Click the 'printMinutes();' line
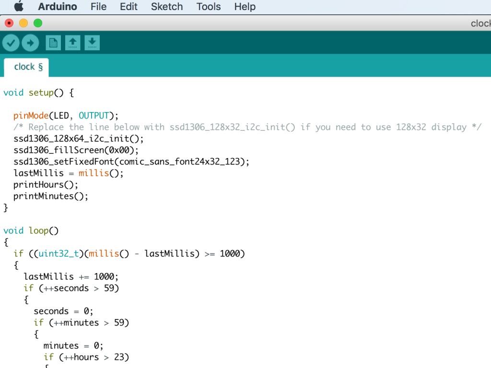 (x=51, y=196)
